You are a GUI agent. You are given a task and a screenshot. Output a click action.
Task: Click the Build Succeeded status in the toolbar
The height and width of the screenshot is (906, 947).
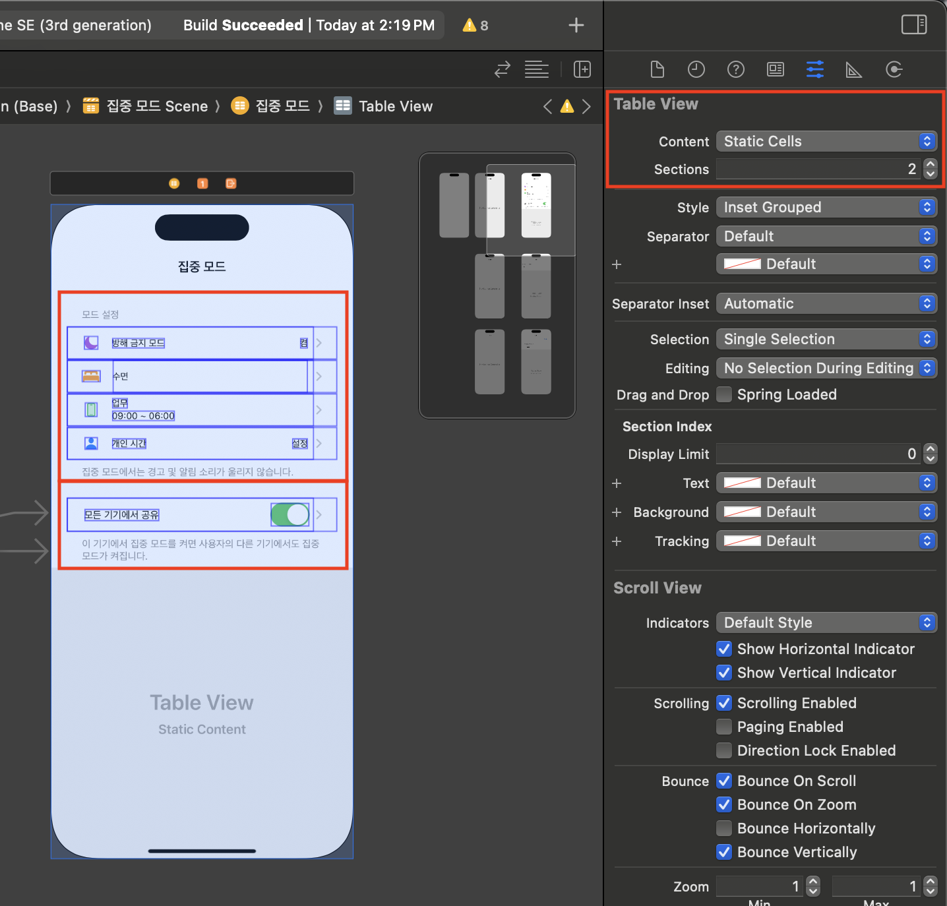coord(309,25)
